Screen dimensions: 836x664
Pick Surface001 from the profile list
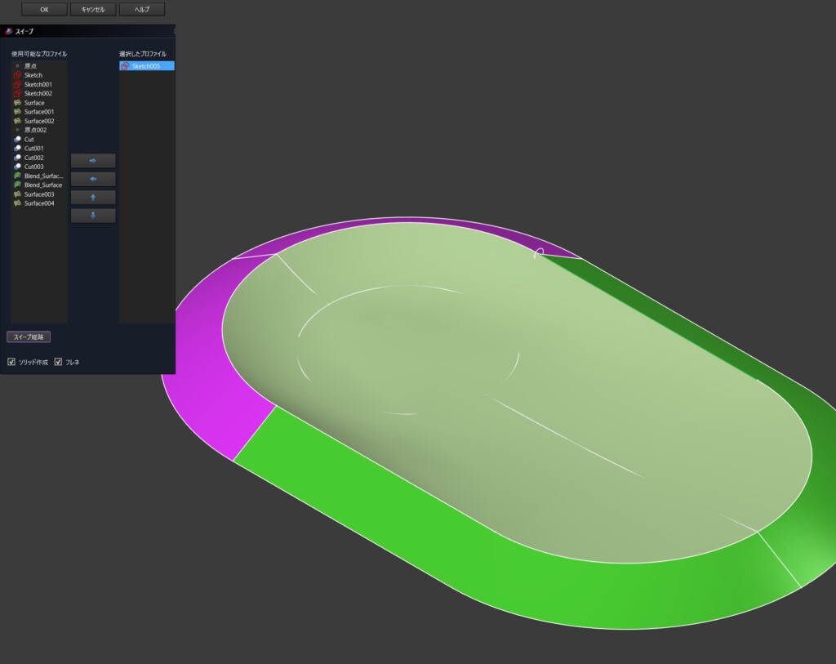38,112
